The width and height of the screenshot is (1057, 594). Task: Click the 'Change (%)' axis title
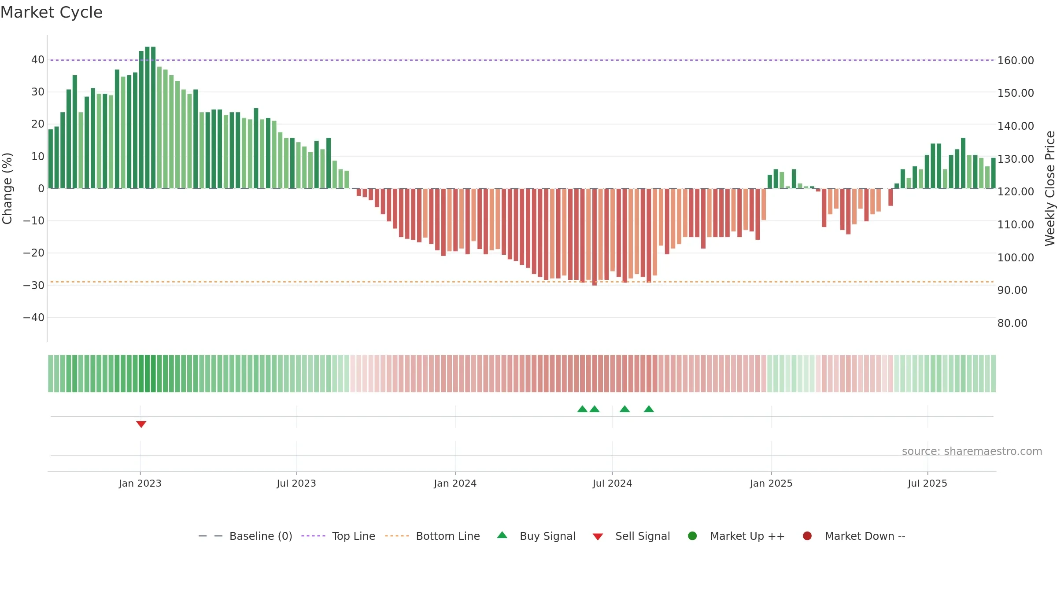tap(7, 188)
